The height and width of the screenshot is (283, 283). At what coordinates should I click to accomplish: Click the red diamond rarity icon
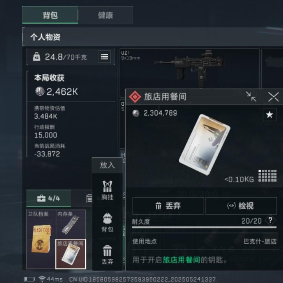(x=135, y=97)
